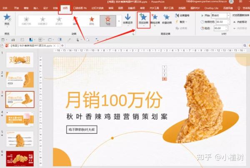This screenshot has height=168, width=250.
Task: Open the dropdown arrow under 预览
Action: [x=7, y=27]
